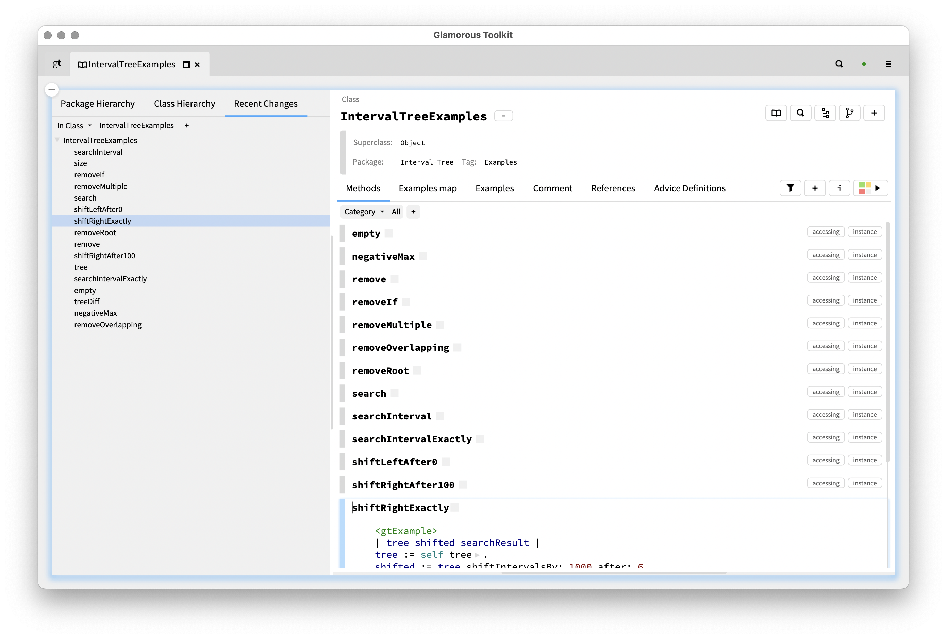Click the search magnifier icon near the class name
The width and height of the screenshot is (947, 639).
800,113
